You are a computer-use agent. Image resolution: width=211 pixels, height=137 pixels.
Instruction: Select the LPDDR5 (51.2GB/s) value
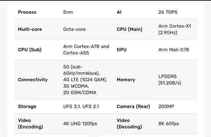[170, 80]
